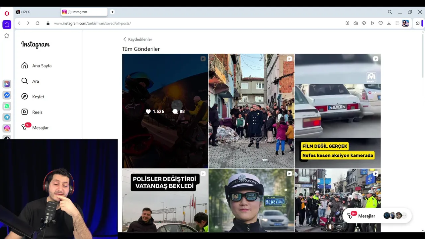
Task: Click the Opera logo menu icon
Action: [7, 14]
